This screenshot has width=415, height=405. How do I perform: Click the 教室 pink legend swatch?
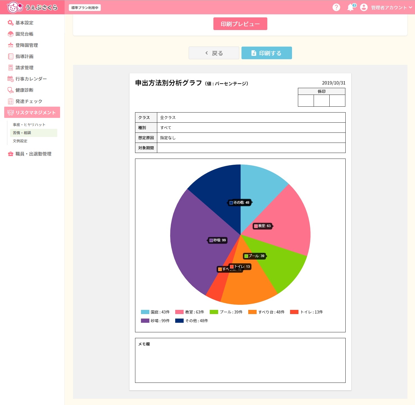[x=179, y=312]
